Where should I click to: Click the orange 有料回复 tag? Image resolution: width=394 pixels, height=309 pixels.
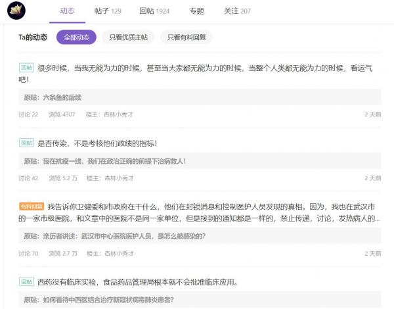click(32, 206)
